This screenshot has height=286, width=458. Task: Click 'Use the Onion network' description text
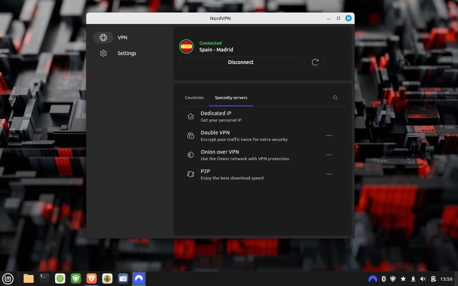[245, 159]
